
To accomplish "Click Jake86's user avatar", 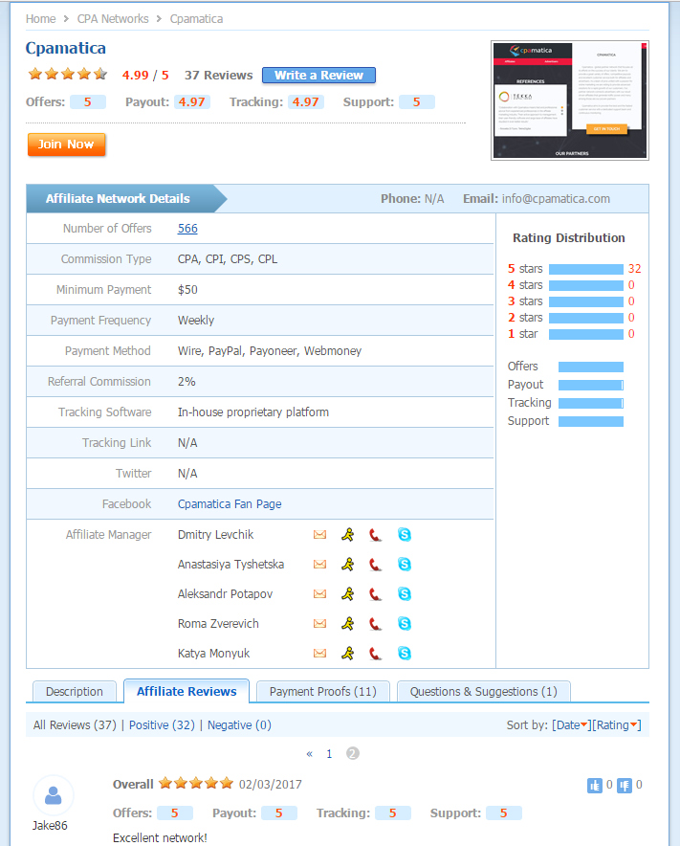I will 53,795.
